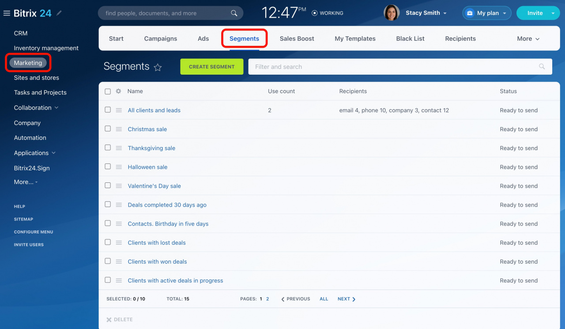This screenshot has height=329, width=565.
Task: Open the Recipients tab
Action: point(460,39)
